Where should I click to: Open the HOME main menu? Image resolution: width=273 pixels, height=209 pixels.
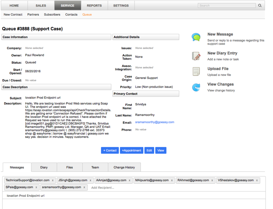pos(14,6)
